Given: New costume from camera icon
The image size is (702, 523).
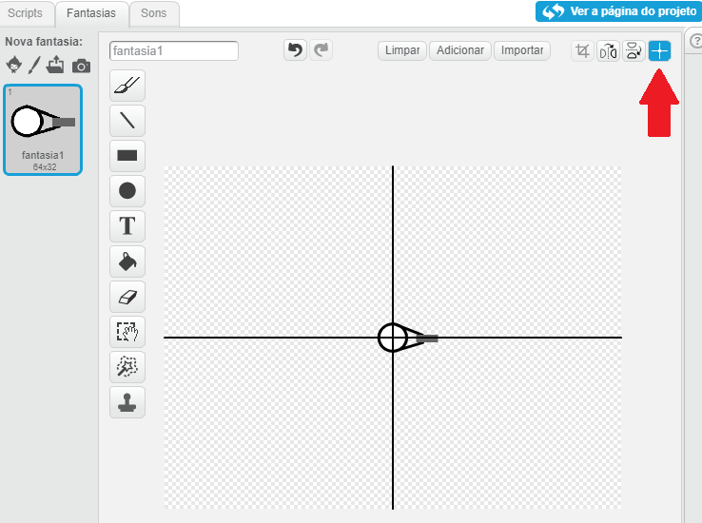Looking at the screenshot, I should [x=81, y=66].
